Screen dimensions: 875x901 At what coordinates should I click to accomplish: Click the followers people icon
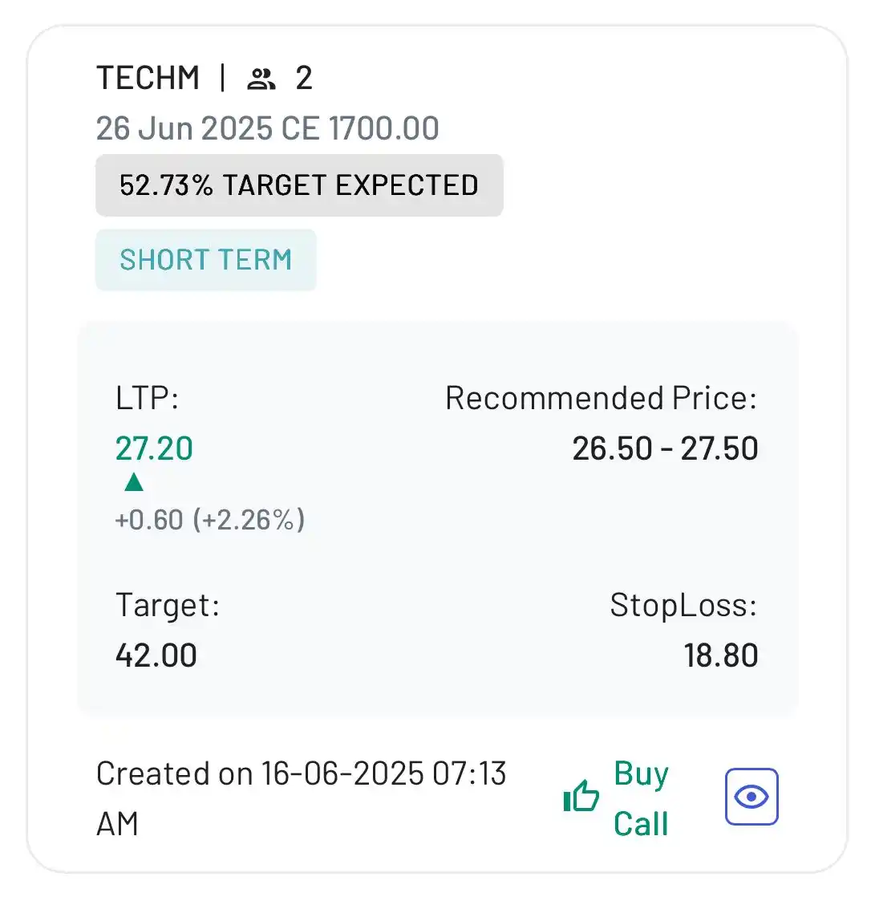pos(261,79)
